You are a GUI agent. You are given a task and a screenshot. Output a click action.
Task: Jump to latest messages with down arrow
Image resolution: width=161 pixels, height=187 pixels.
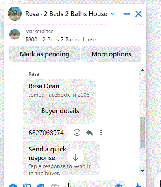(x=76, y=157)
